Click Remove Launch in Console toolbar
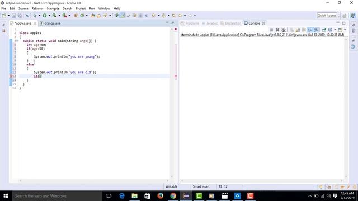Screen dimensions: 358x201 pyautogui.click(x=277, y=30)
